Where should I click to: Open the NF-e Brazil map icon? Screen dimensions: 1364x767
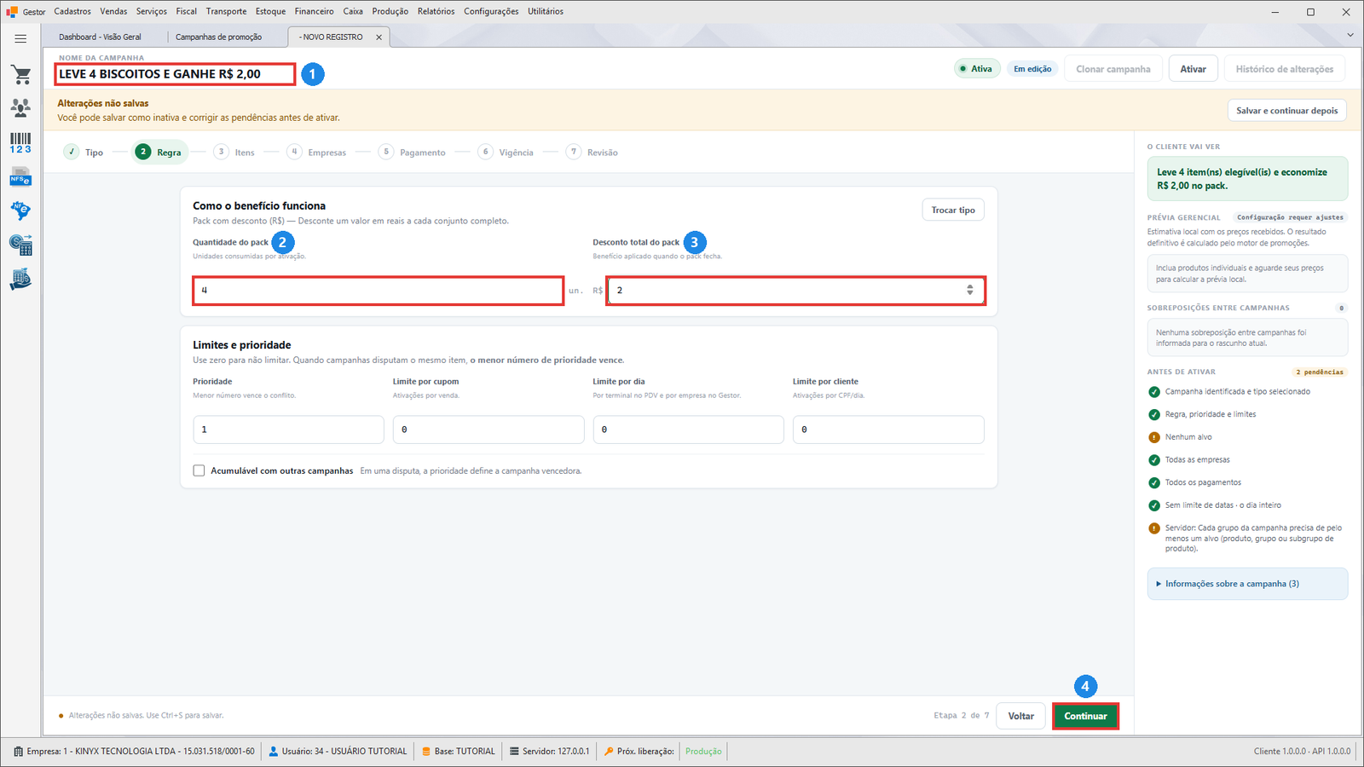coord(20,210)
